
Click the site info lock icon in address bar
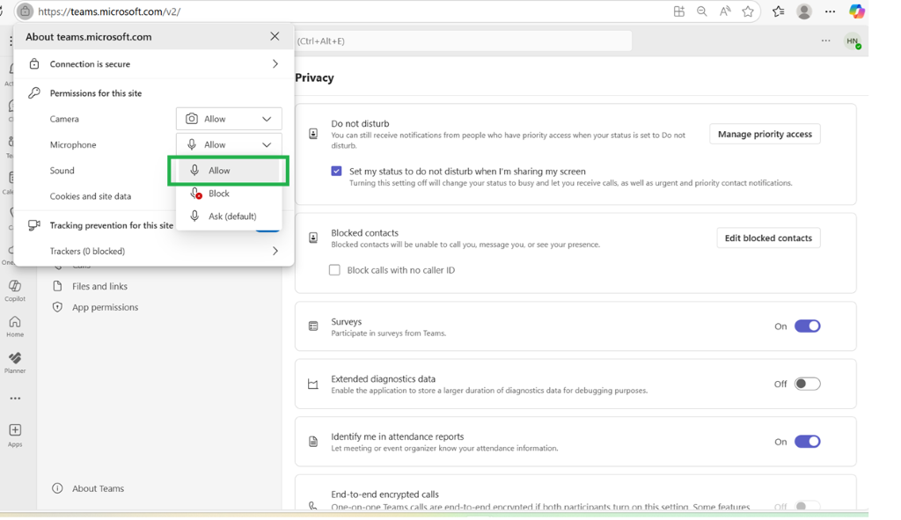point(25,11)
